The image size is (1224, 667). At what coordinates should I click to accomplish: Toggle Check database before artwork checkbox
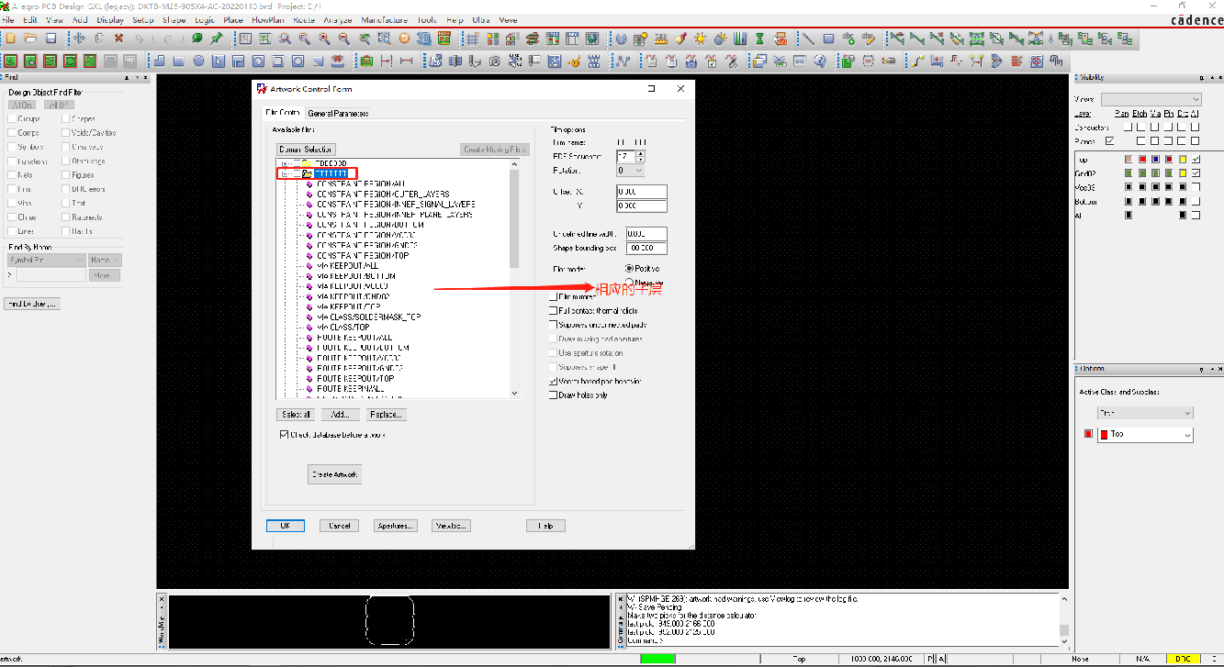coord(284,434)
